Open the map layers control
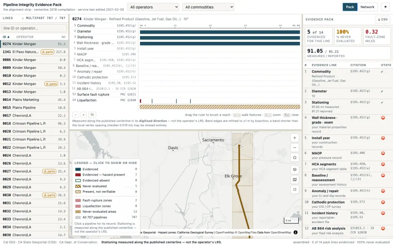Viewport: 393px width, 246px height. point(295,170)
